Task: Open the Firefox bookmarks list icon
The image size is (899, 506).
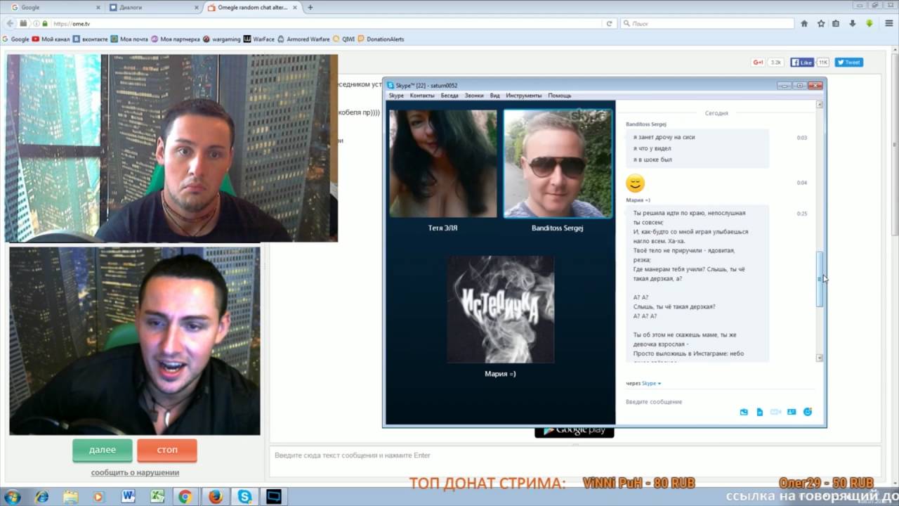Action: pos(836,23)
